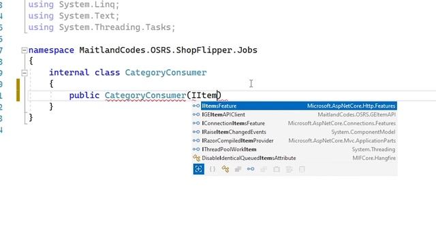This screenshot has width=436, height=245.
Task: Click the System.ComponentModel namespace label
Action: coord(363,132)
